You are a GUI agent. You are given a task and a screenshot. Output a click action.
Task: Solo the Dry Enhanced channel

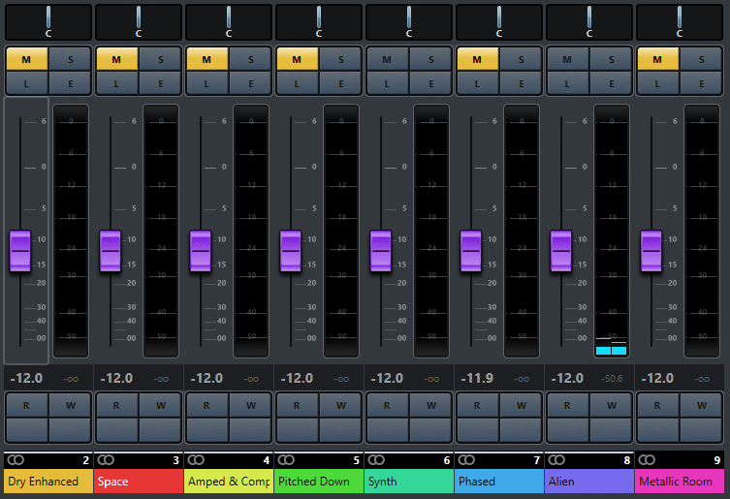[70, 59]
